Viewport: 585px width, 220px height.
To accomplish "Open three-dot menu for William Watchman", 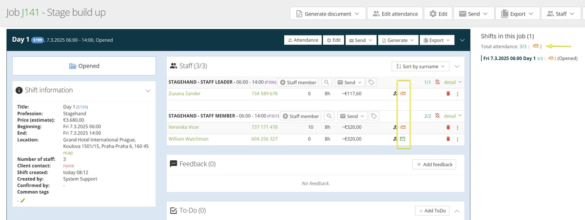I will pos(457,139).
